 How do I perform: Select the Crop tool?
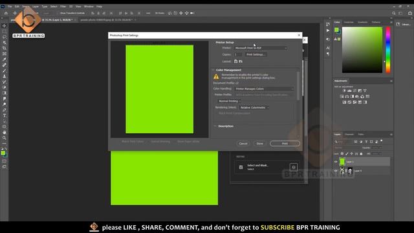5,48
